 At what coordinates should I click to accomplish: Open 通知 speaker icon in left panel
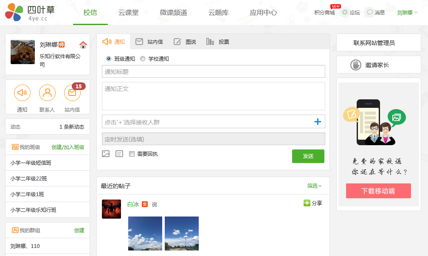pos(22,93)
